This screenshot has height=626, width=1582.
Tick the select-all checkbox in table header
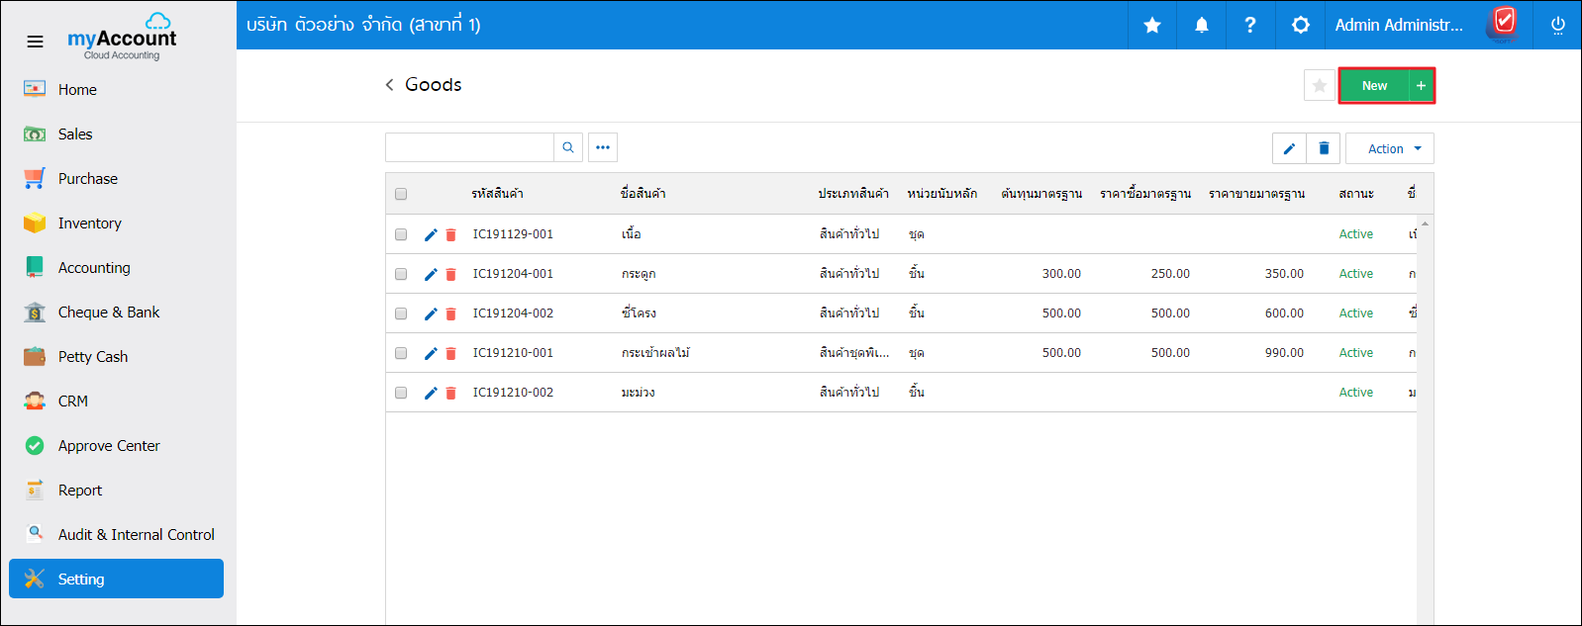point(401,194)
